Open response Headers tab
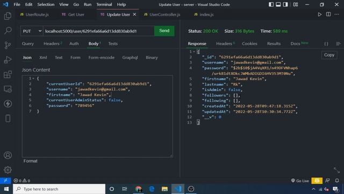Image resolution: width=344 pixels, height=194 pixels. [x=224, y=44]
